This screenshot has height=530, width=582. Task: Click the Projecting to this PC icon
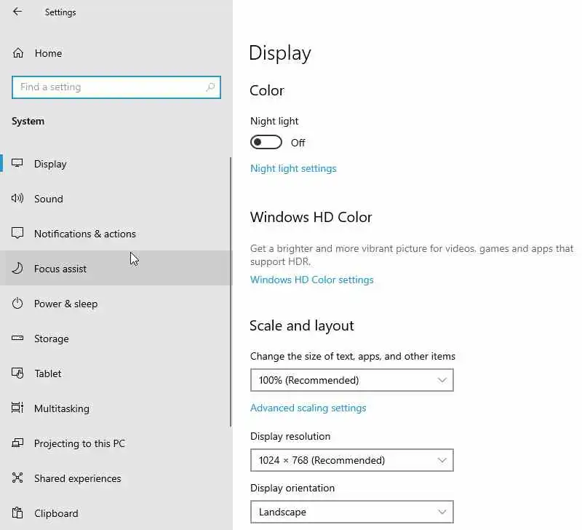[x=17, y=443]
